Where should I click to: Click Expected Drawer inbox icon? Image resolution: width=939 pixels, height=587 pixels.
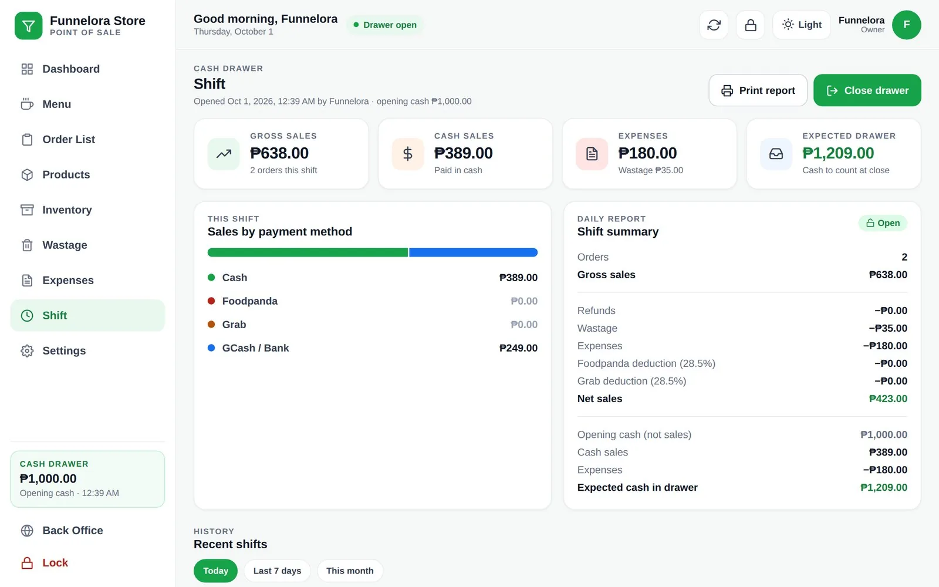tap(776, 154)
